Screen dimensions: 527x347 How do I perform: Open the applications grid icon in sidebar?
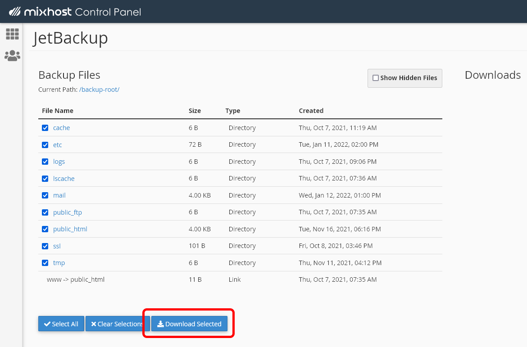[x=12, y=34]
